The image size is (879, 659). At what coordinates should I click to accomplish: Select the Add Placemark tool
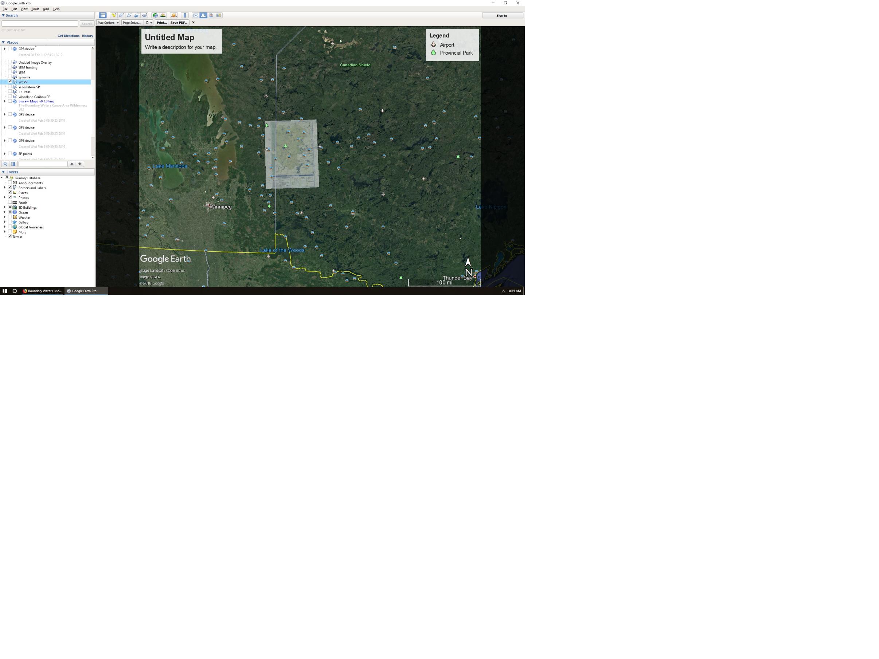114,15
